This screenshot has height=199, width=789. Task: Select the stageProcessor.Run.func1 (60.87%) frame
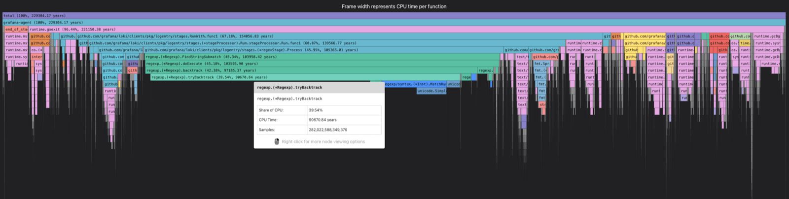tap(327, 43)
